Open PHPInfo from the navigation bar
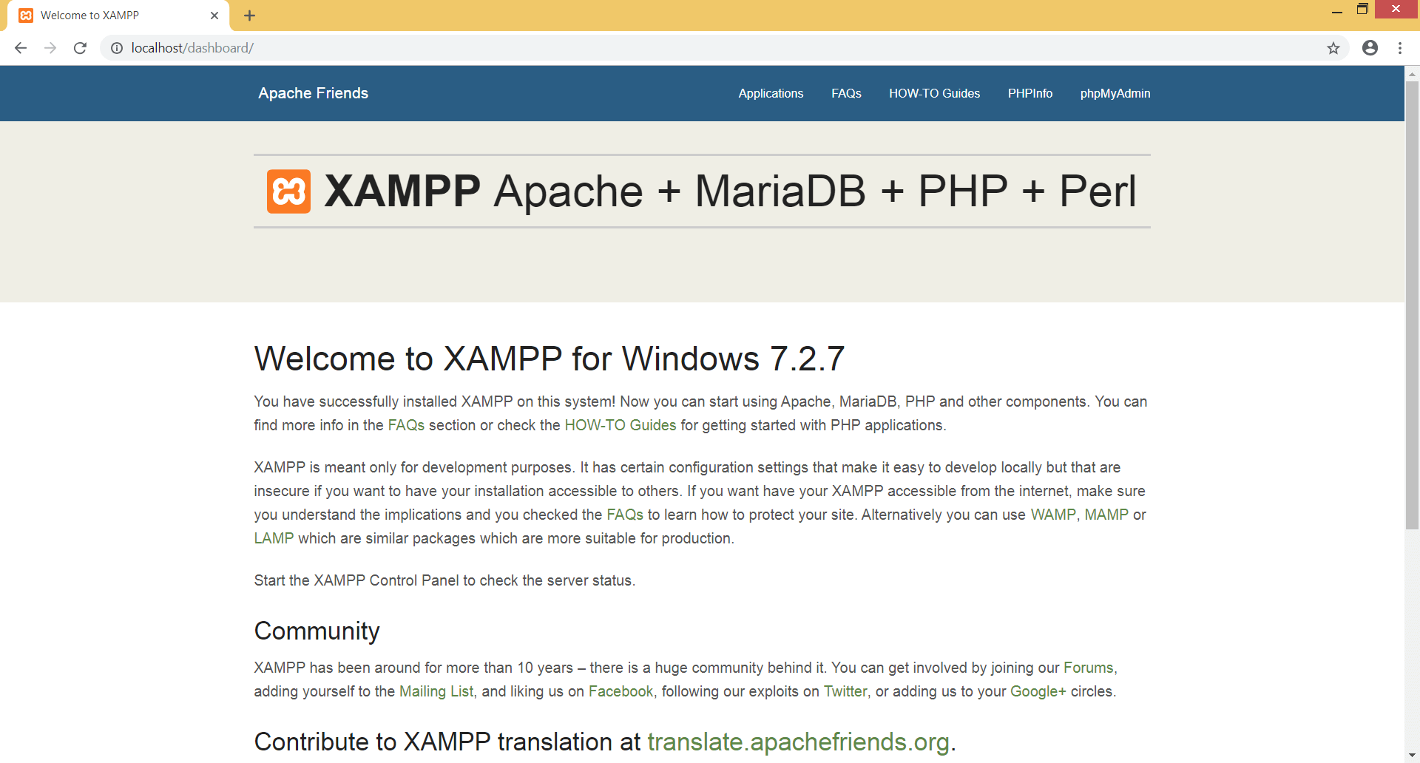The image size is (1420, 763). (x=1029, y=93)
